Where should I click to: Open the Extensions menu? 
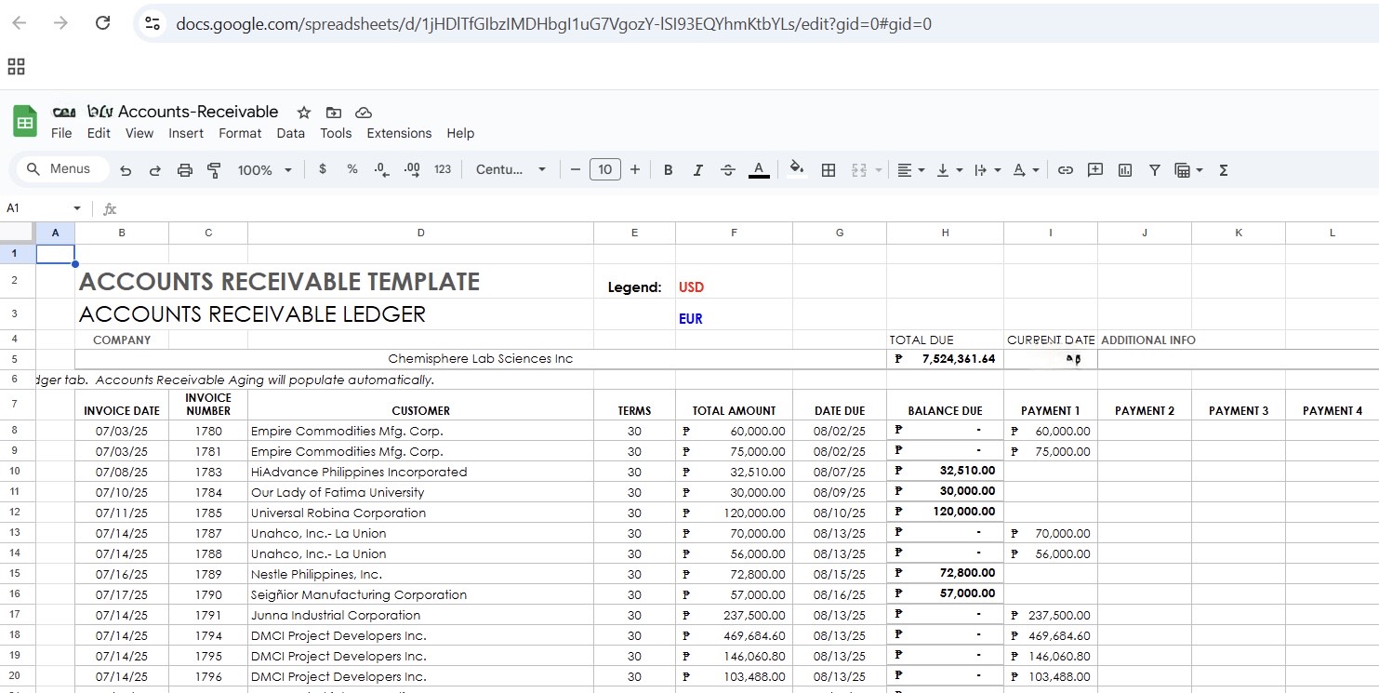pos(399,133)
